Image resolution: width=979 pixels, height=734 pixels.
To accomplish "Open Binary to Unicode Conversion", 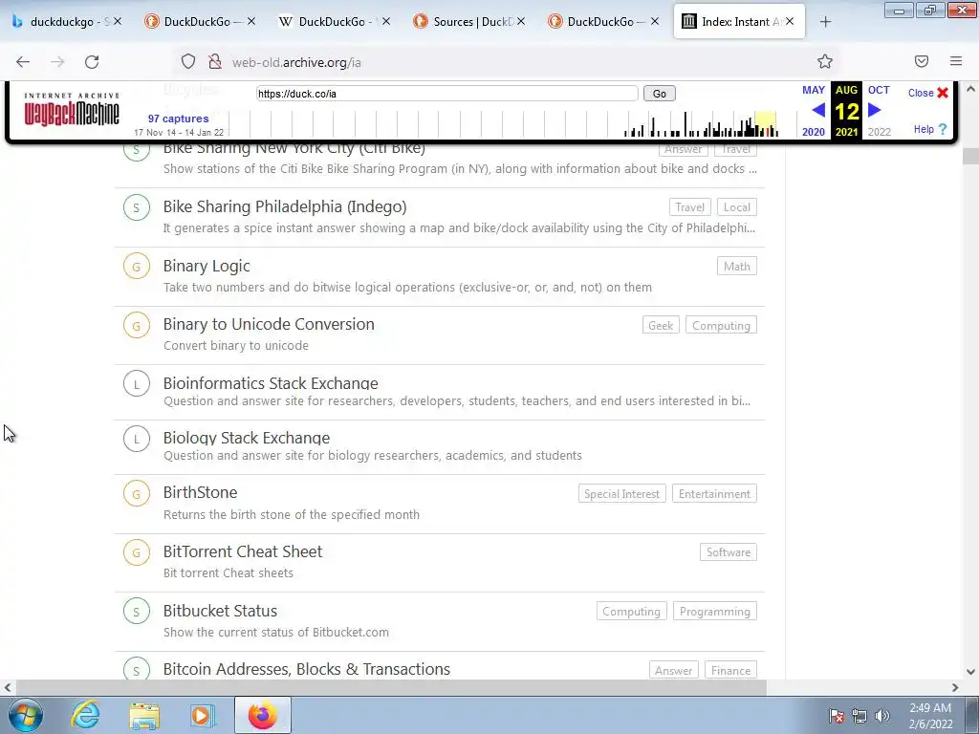I will coord(269,325).
